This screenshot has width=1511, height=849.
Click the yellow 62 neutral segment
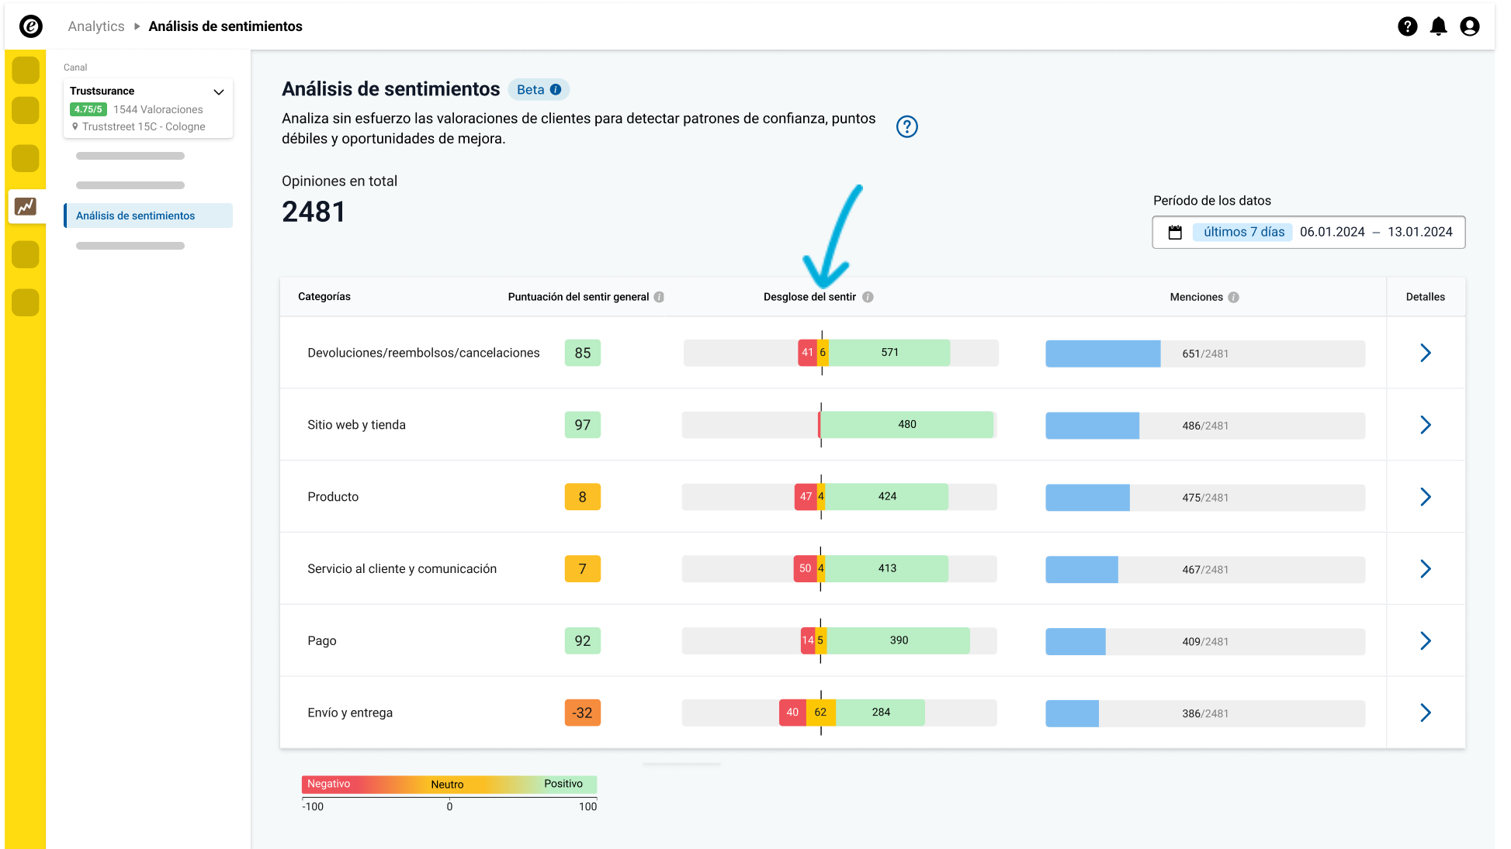click(820, 713)
